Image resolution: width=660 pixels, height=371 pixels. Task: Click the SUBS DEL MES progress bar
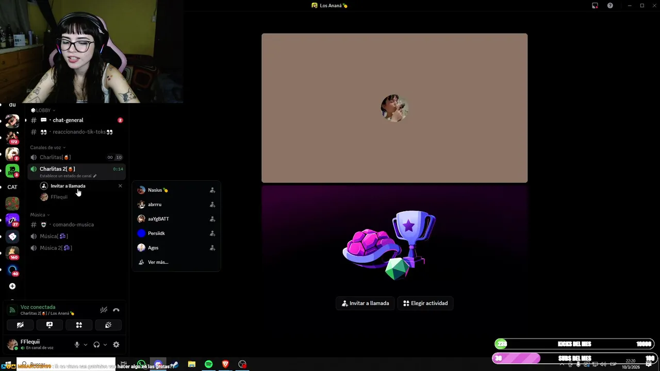point(574,358)
